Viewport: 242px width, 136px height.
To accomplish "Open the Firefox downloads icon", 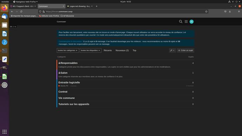I will click(230, 12).
